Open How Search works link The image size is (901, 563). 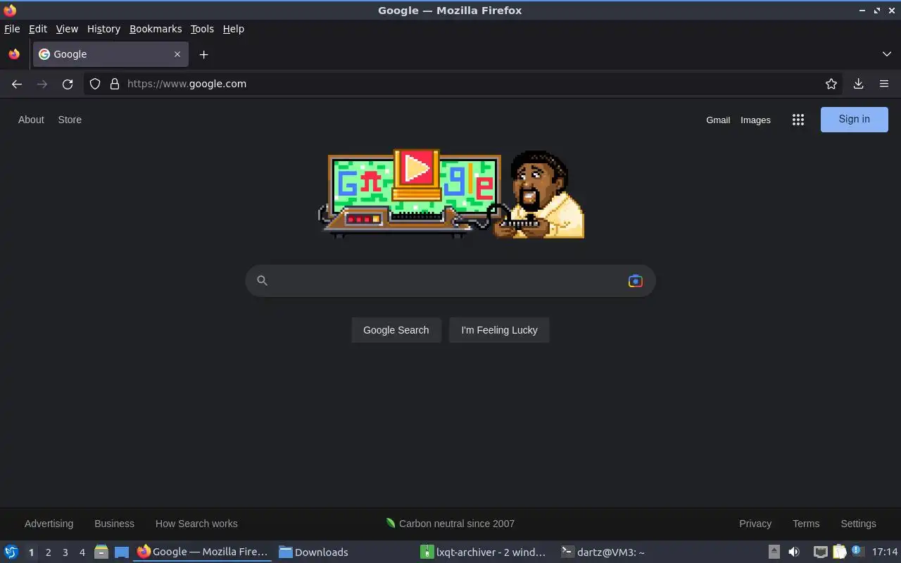coord(196,524)
